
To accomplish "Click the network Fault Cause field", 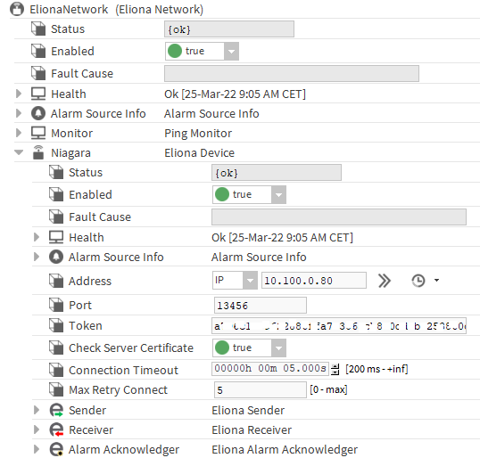I will 292,73.
